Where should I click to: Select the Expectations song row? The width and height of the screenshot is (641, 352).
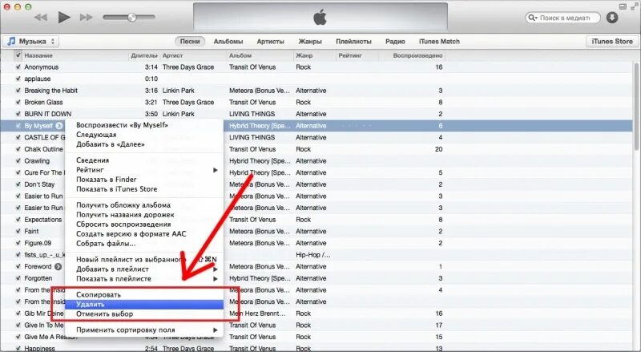coord(316,220)
